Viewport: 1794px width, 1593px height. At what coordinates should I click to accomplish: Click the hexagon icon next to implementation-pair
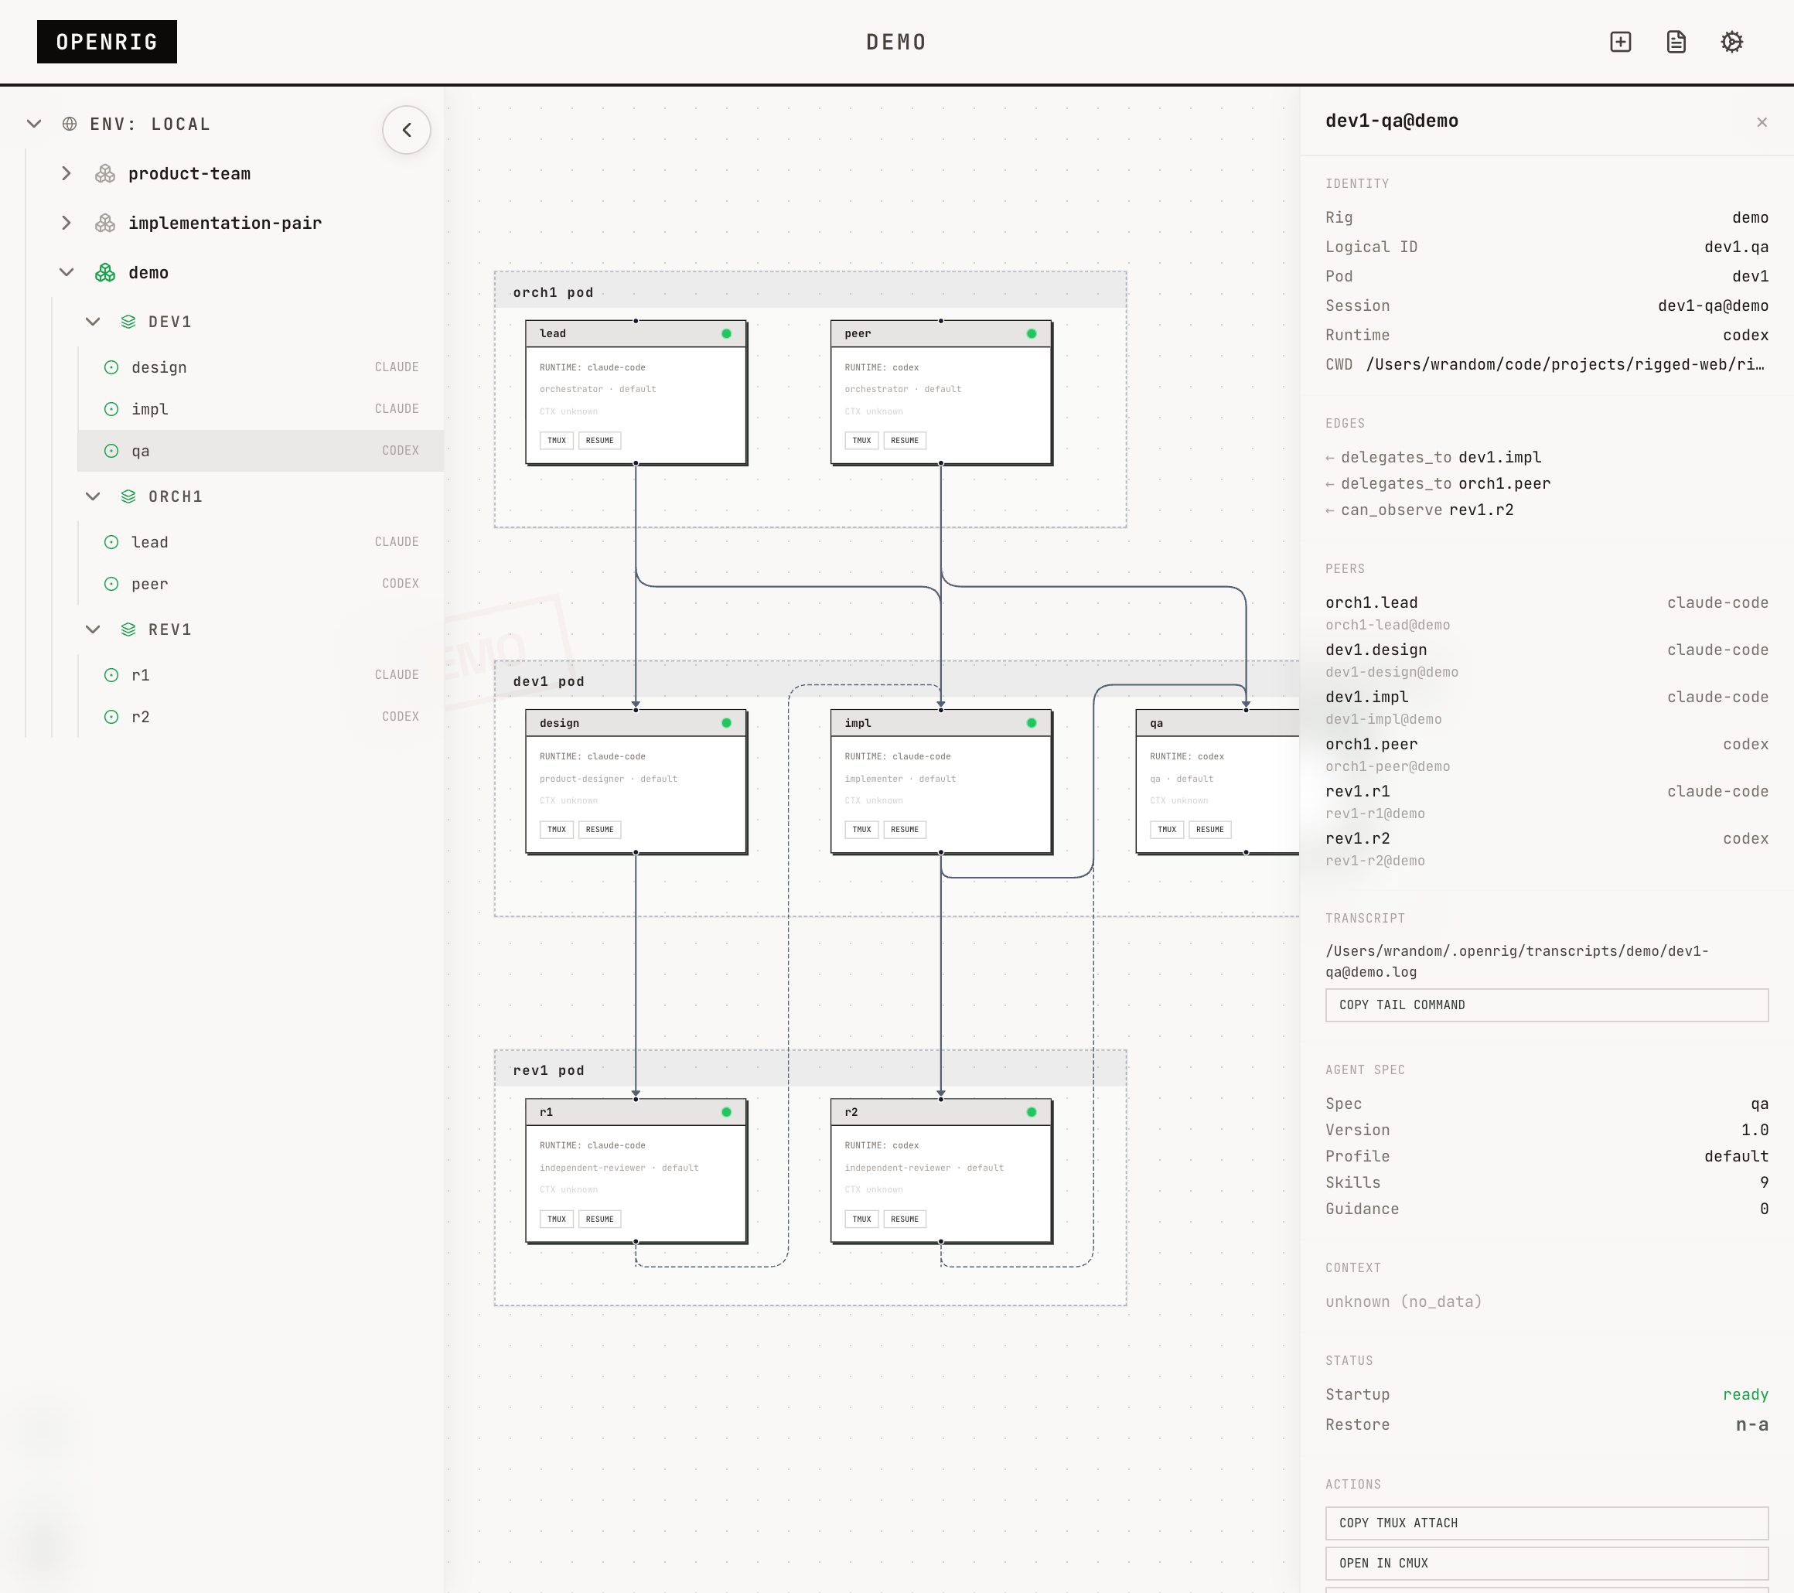pos(104,222)
